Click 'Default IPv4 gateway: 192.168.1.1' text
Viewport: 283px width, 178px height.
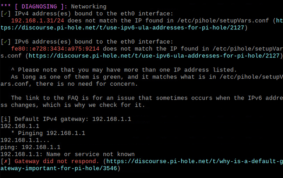73,119
